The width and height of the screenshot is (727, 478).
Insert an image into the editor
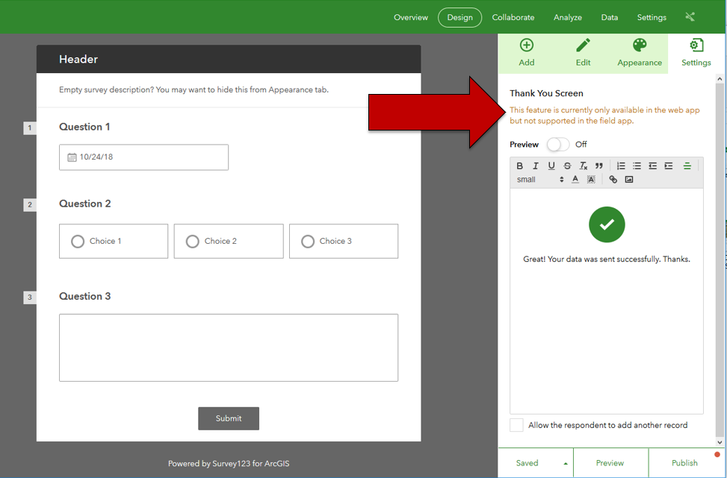(628, 180)
